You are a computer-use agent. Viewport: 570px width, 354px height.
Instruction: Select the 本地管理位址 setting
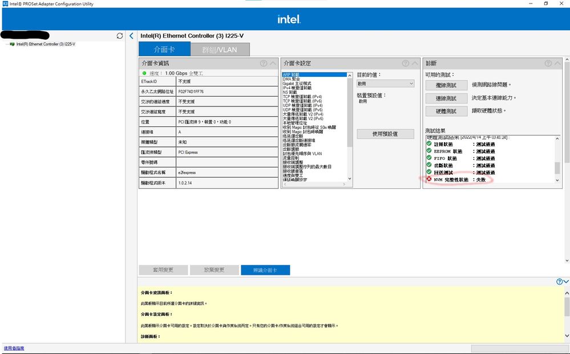pos(295,123)
